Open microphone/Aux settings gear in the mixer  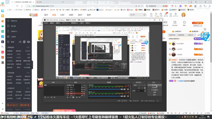(x=128, y=96)
